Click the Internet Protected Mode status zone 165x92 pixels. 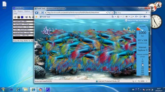pos(108,81)
